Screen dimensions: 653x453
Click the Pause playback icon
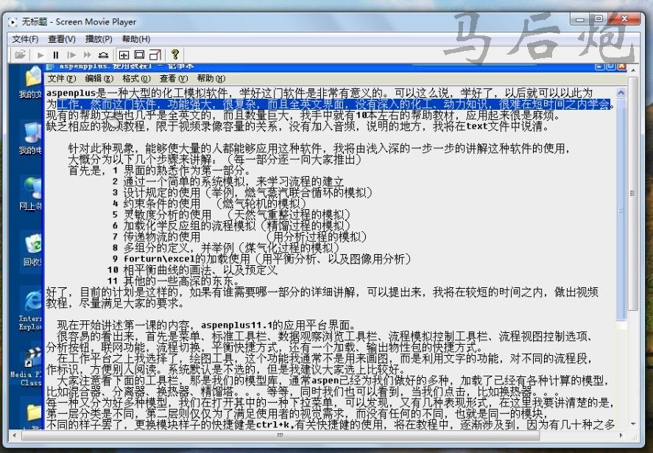(x=56, y=55)
